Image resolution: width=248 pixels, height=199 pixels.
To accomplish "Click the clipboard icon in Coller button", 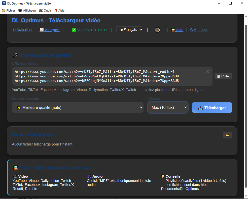I will (x=219, y=76).
